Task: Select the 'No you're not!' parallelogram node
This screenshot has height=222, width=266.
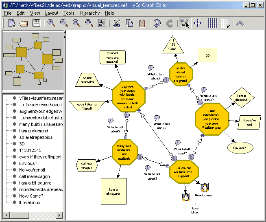Action: tap(249, 123)
